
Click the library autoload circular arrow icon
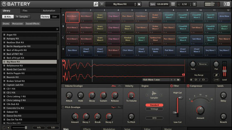pyautogui.click(x=4, y=127)
